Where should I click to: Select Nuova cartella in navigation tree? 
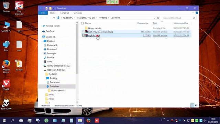click(x=58, y=91)
